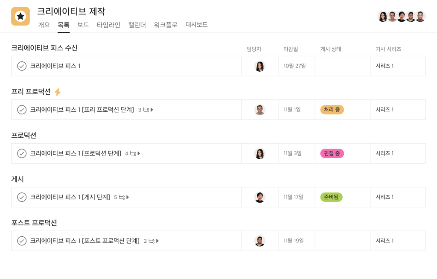This screenshot has width=437, height=279.
Task: Toggle completion for 프리 프로덕션 단계 task
Action: pos(22,110)
